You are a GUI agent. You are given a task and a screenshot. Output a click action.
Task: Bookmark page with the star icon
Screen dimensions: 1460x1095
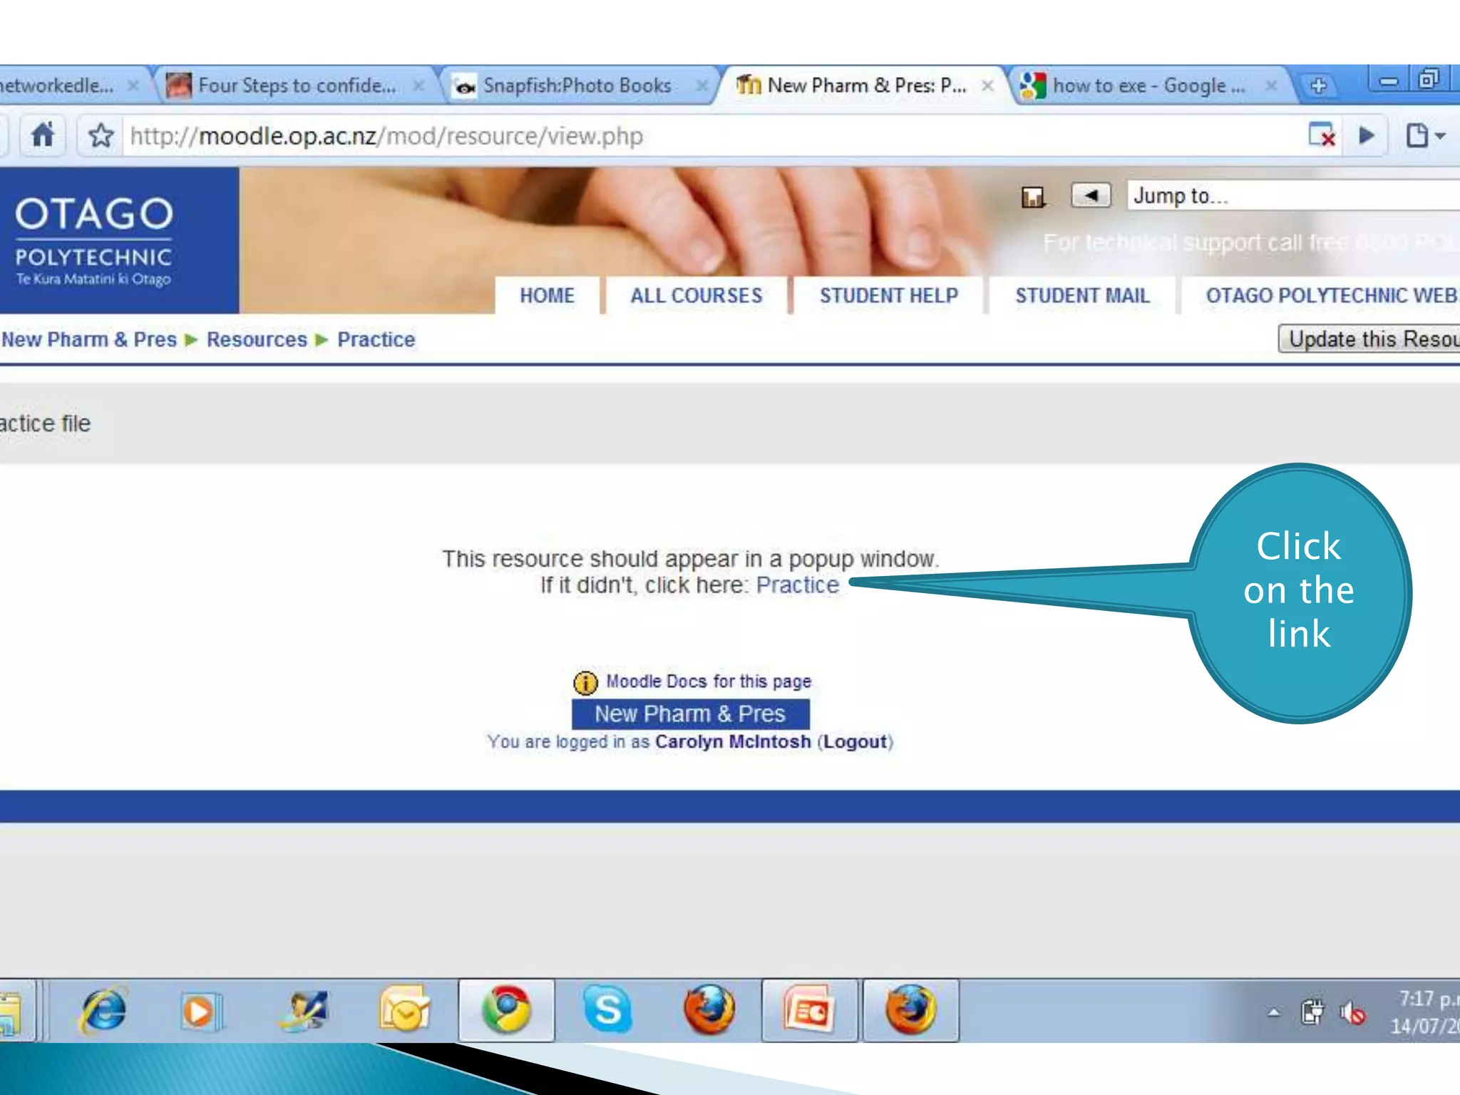[101, 135]
